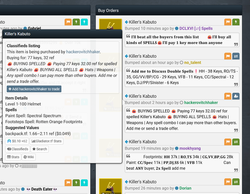The image size is (250, 194).
Task: Click Add hackerovitchhaker to trade button
Action: point(34,89)
